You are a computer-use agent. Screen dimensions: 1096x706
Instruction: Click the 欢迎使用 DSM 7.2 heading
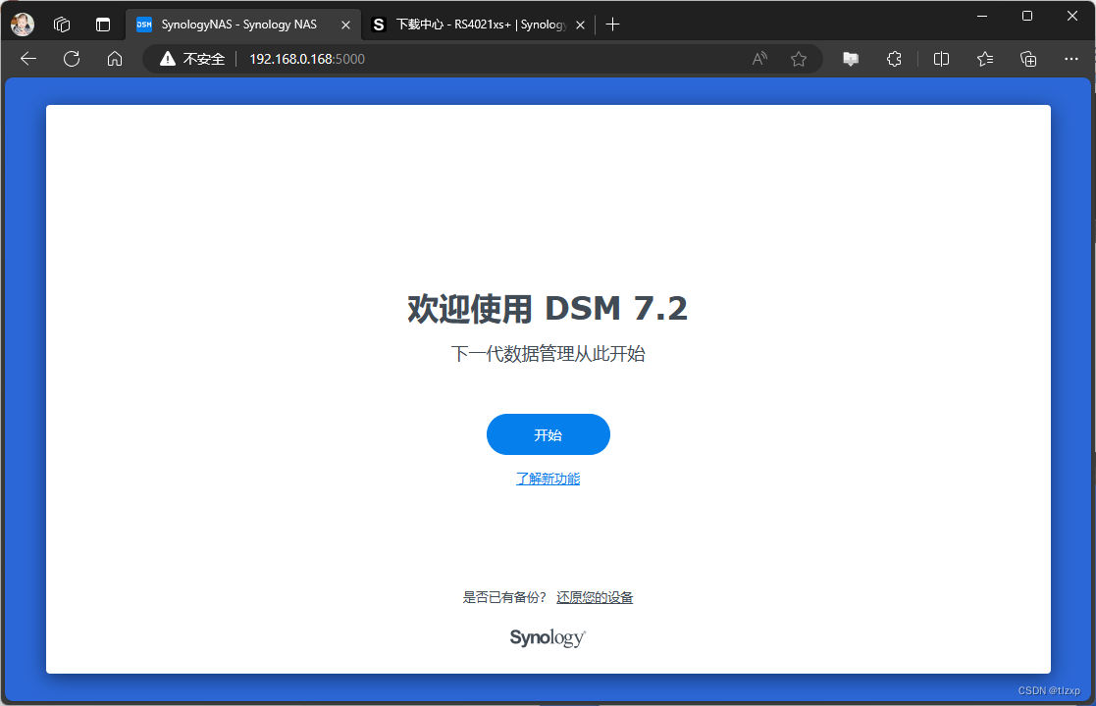click(548, 308)
